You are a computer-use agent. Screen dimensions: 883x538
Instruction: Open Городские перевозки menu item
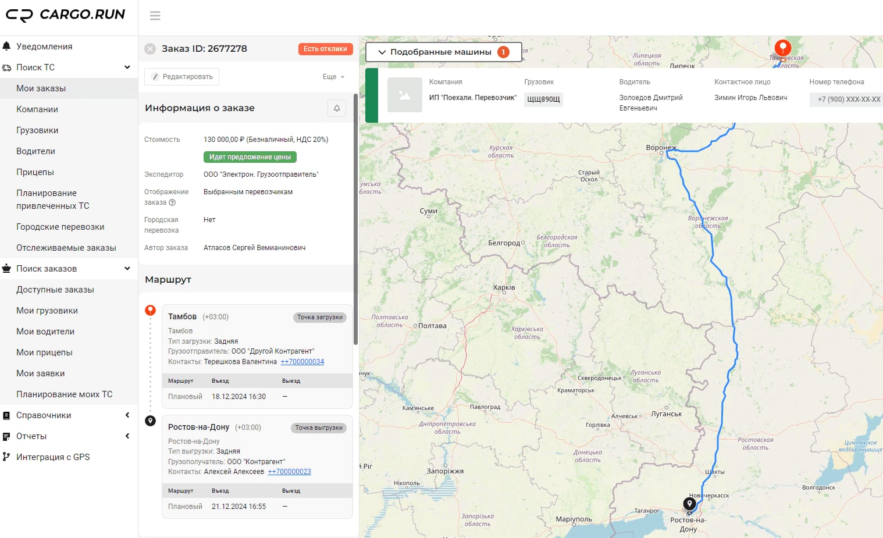click(x=69, y=227)
